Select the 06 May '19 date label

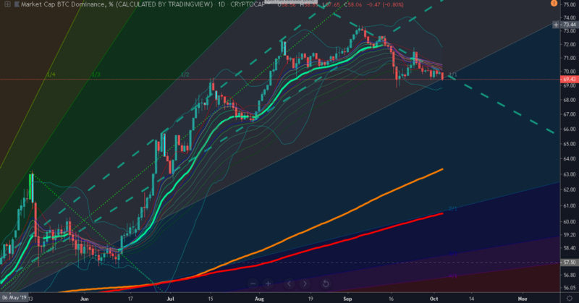tap(14, 297)
